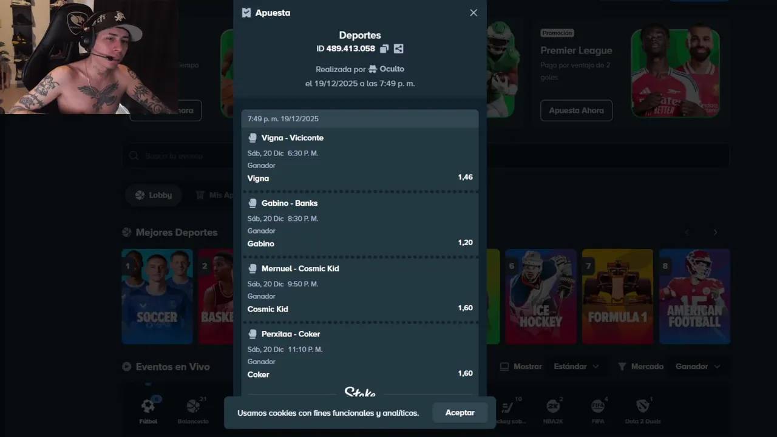Go to next Mejores Deportes carousel page

coord(715,232)
